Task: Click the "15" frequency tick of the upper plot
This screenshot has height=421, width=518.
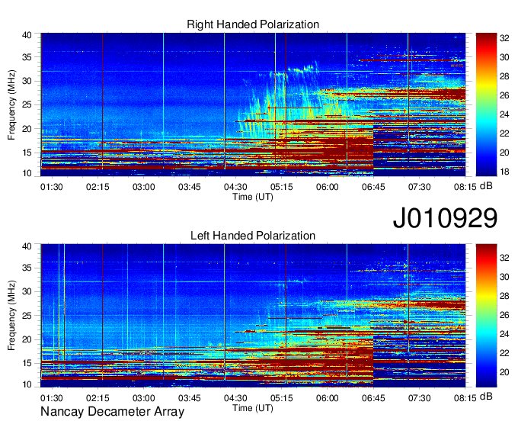Action: (27, 153)
